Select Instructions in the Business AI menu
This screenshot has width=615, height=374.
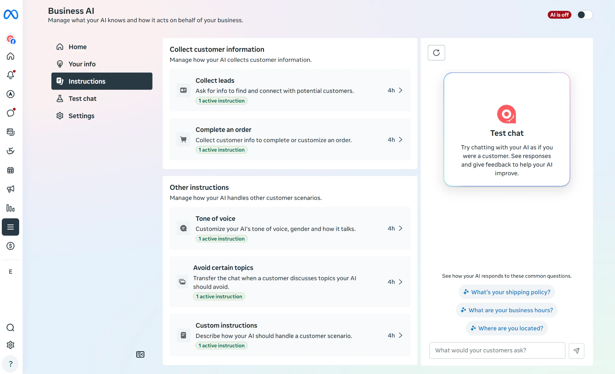(x=102, y=81)
